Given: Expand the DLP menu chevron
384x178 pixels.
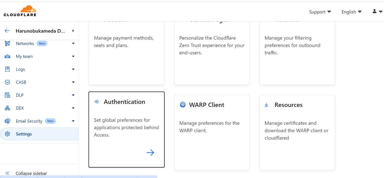Looking at the screenshot, I should [x=73, y=95].
